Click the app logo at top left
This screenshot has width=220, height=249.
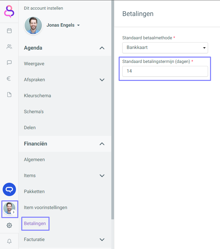click(x=9, y=11)
